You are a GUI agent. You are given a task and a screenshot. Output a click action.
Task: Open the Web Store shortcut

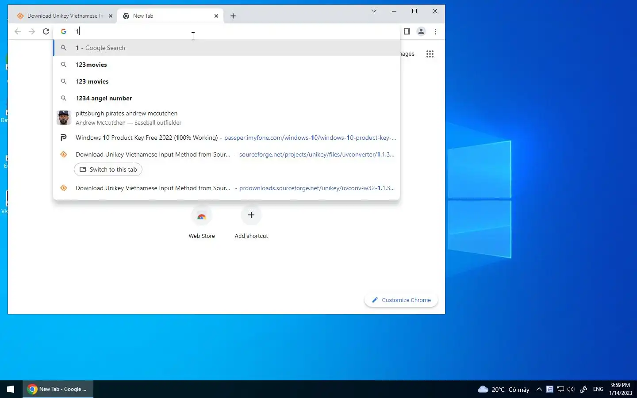pyautogui.click(x=202, y=222)
